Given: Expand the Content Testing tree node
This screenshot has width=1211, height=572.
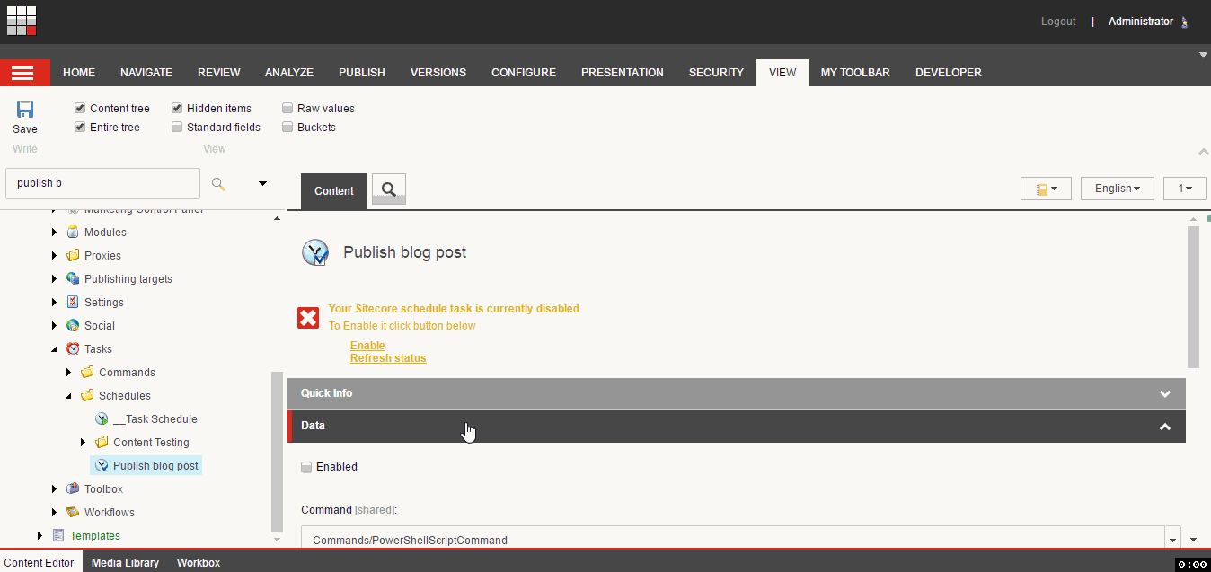Looking at the screenshot, I should [x=84, y=443].
